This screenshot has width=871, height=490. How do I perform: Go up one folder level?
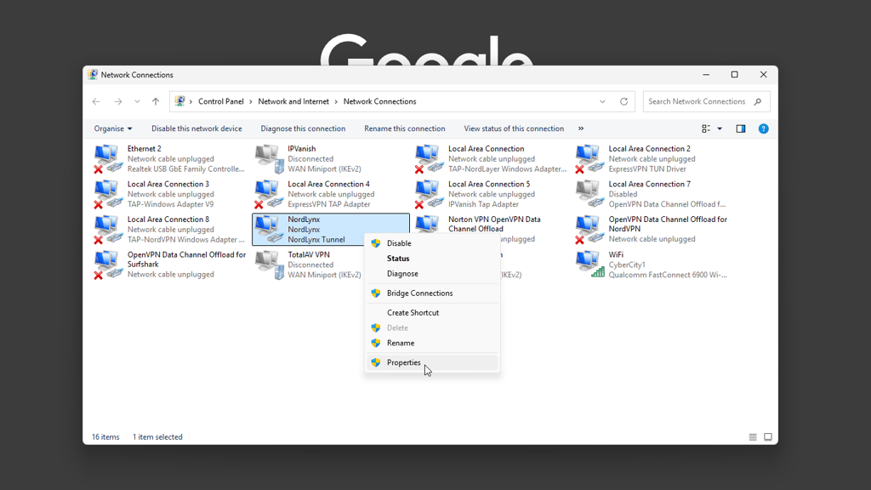156,102
